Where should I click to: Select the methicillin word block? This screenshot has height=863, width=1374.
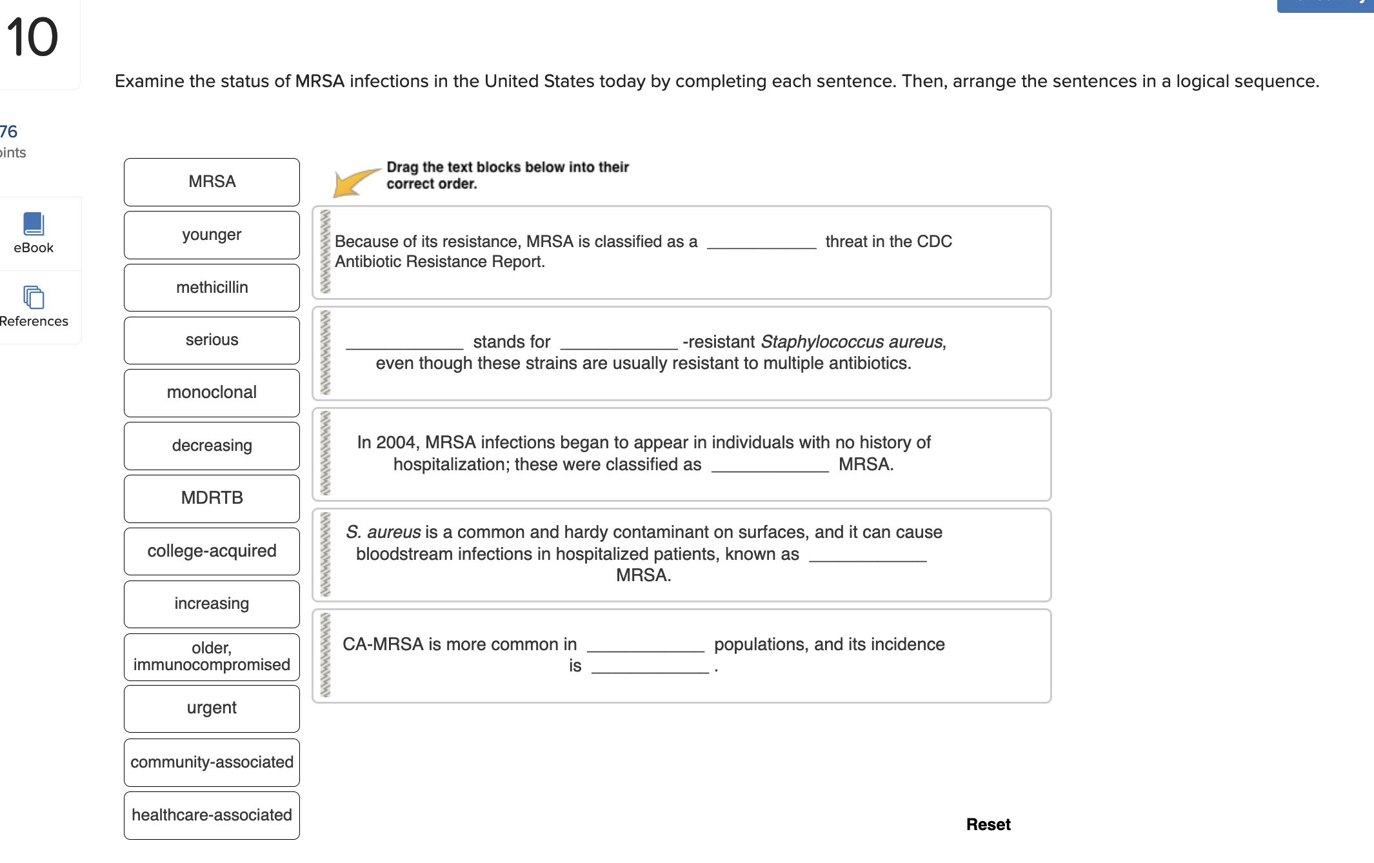212,288
